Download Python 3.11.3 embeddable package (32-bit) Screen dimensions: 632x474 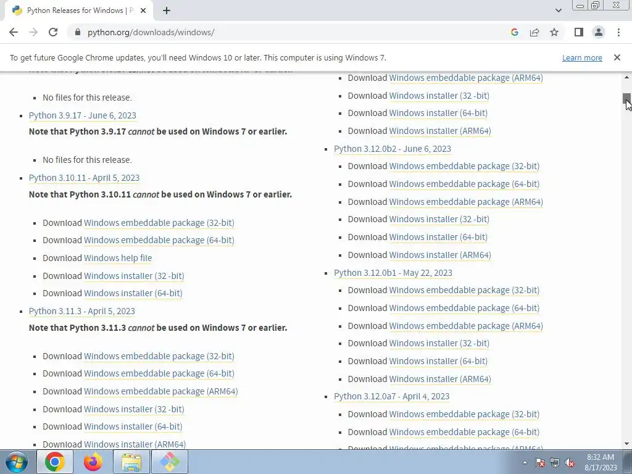pyautogui.click(x=159, y=356)
